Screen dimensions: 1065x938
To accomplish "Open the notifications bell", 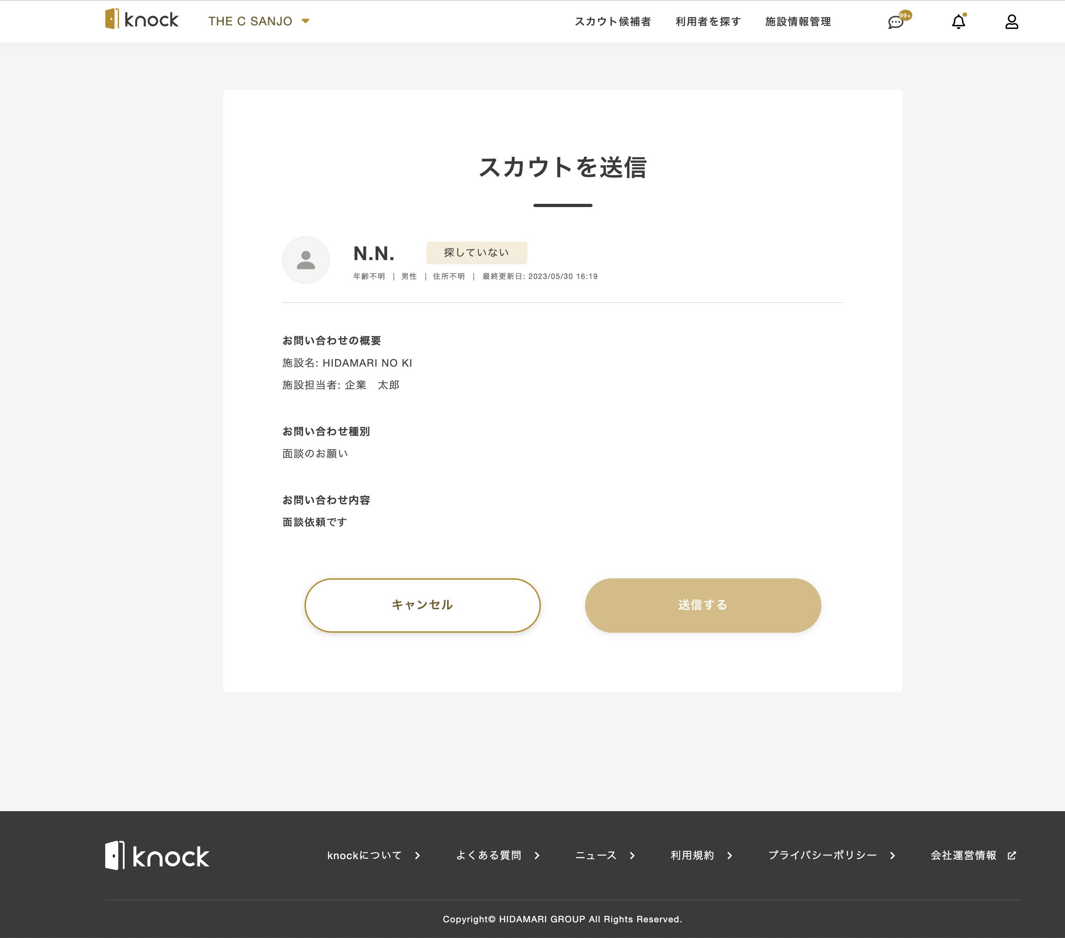I will pyautogui.click(x=959, y=21).
